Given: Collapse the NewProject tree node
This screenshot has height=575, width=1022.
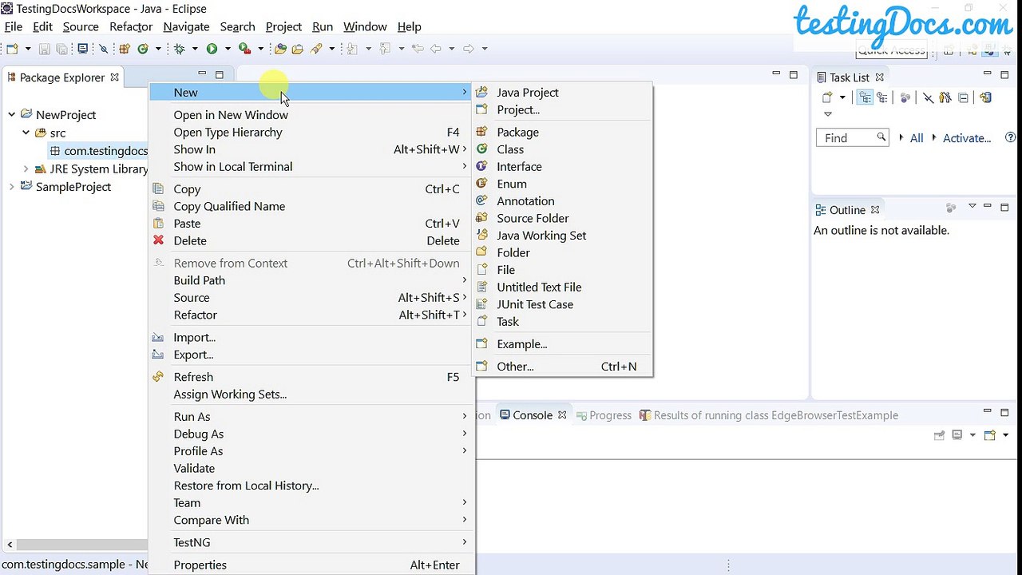Looking at the screenshot, I should tap(11, 115).
